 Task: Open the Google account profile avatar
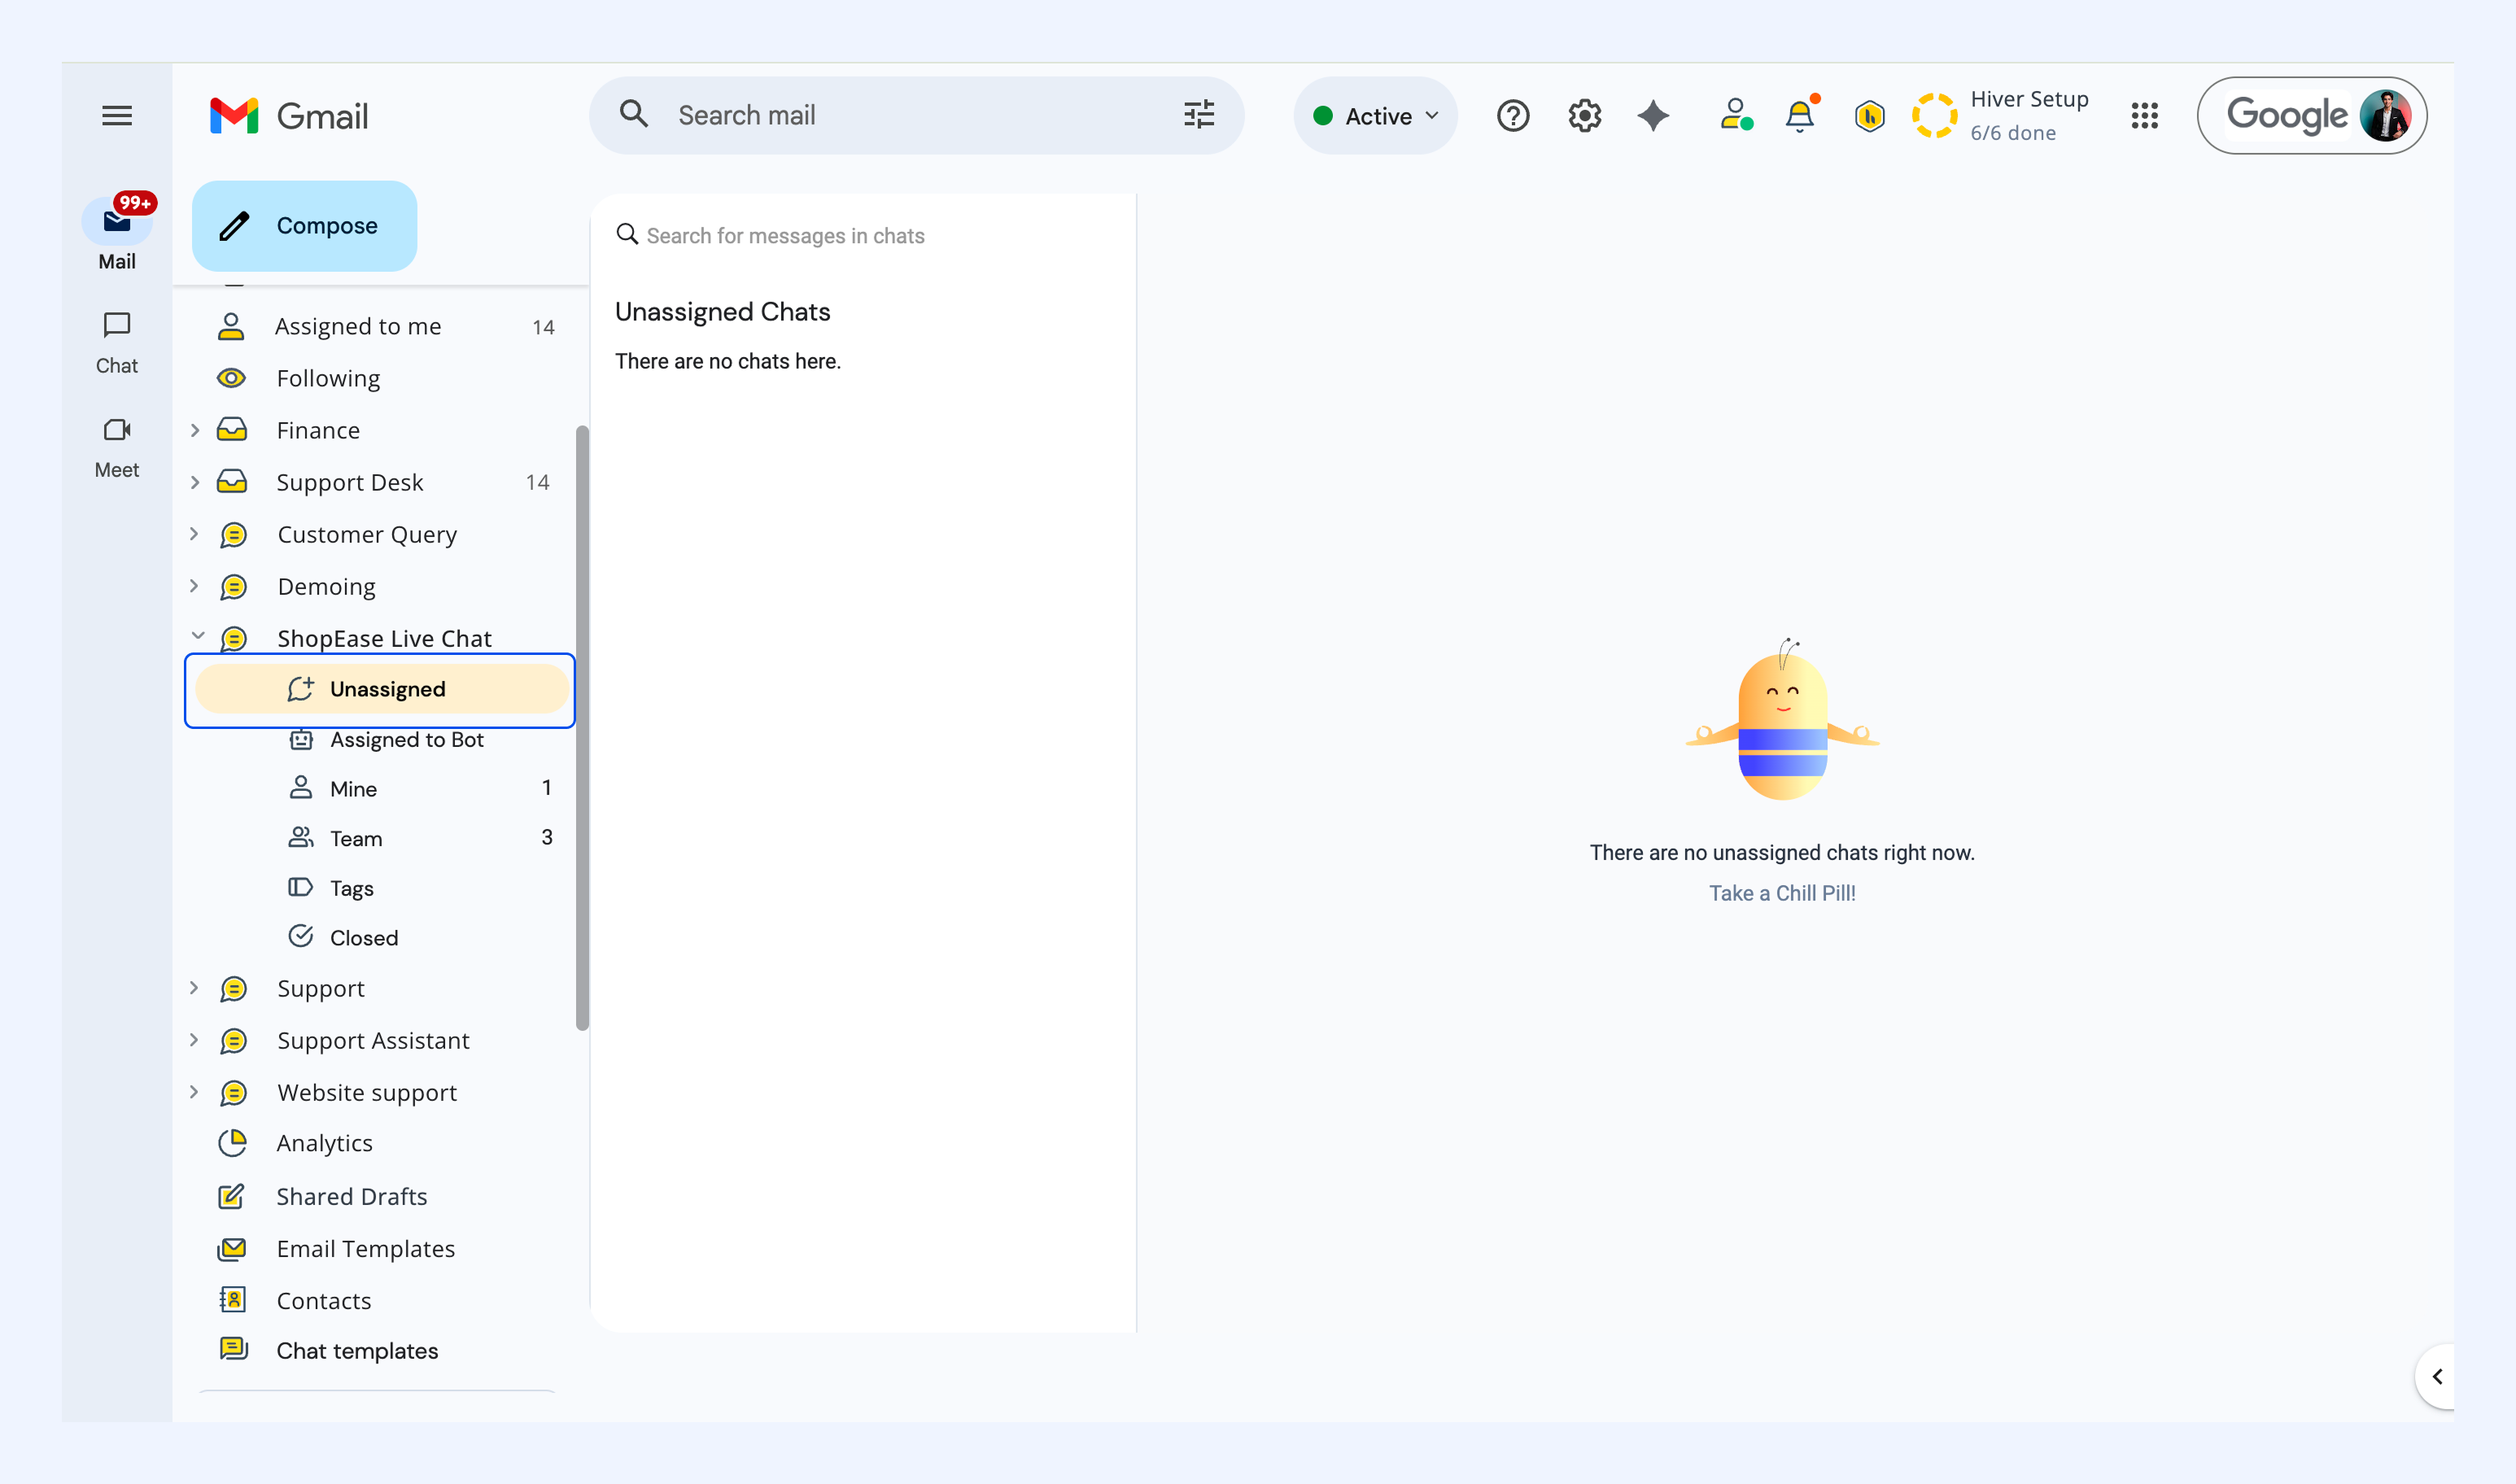click(x=2385, y=116)
